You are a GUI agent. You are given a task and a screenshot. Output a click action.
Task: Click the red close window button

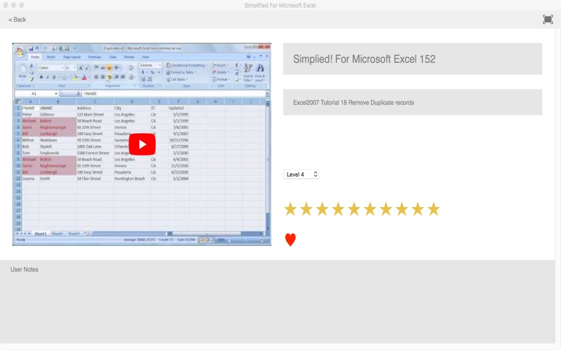(5, 5)
